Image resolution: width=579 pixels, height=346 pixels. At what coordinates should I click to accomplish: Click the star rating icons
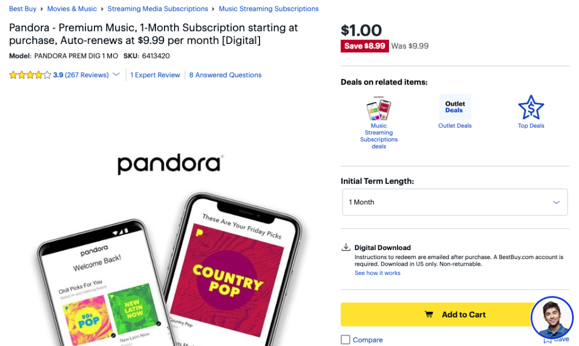click(x=30, y=75)
